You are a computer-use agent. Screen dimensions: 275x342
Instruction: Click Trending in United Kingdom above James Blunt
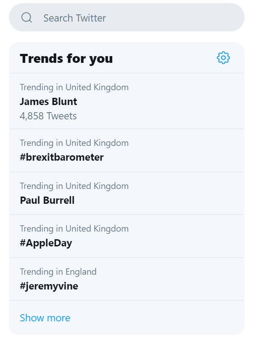74,87
